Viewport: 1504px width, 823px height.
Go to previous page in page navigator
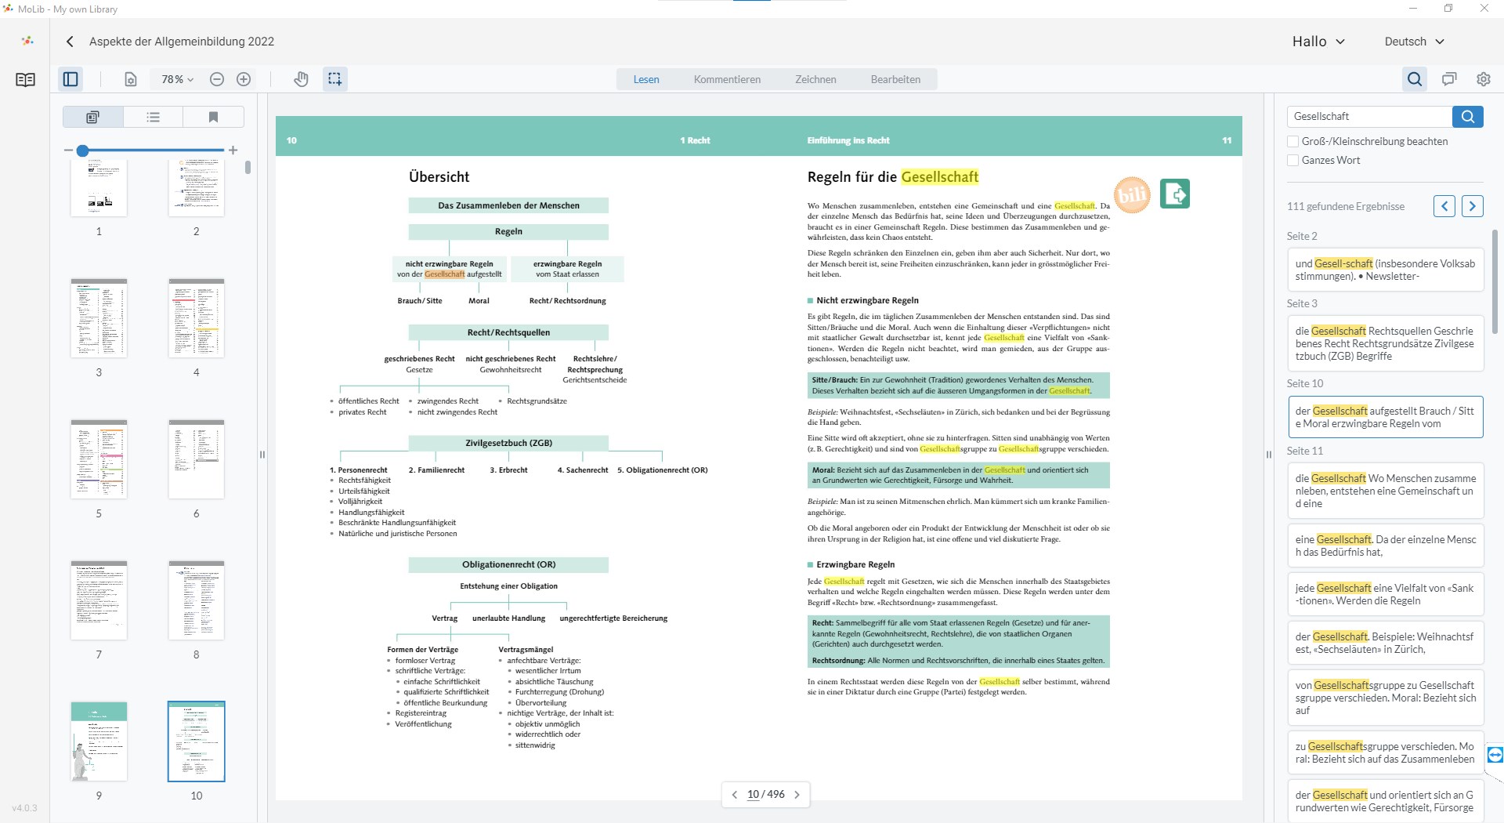(x=734, y=795)
